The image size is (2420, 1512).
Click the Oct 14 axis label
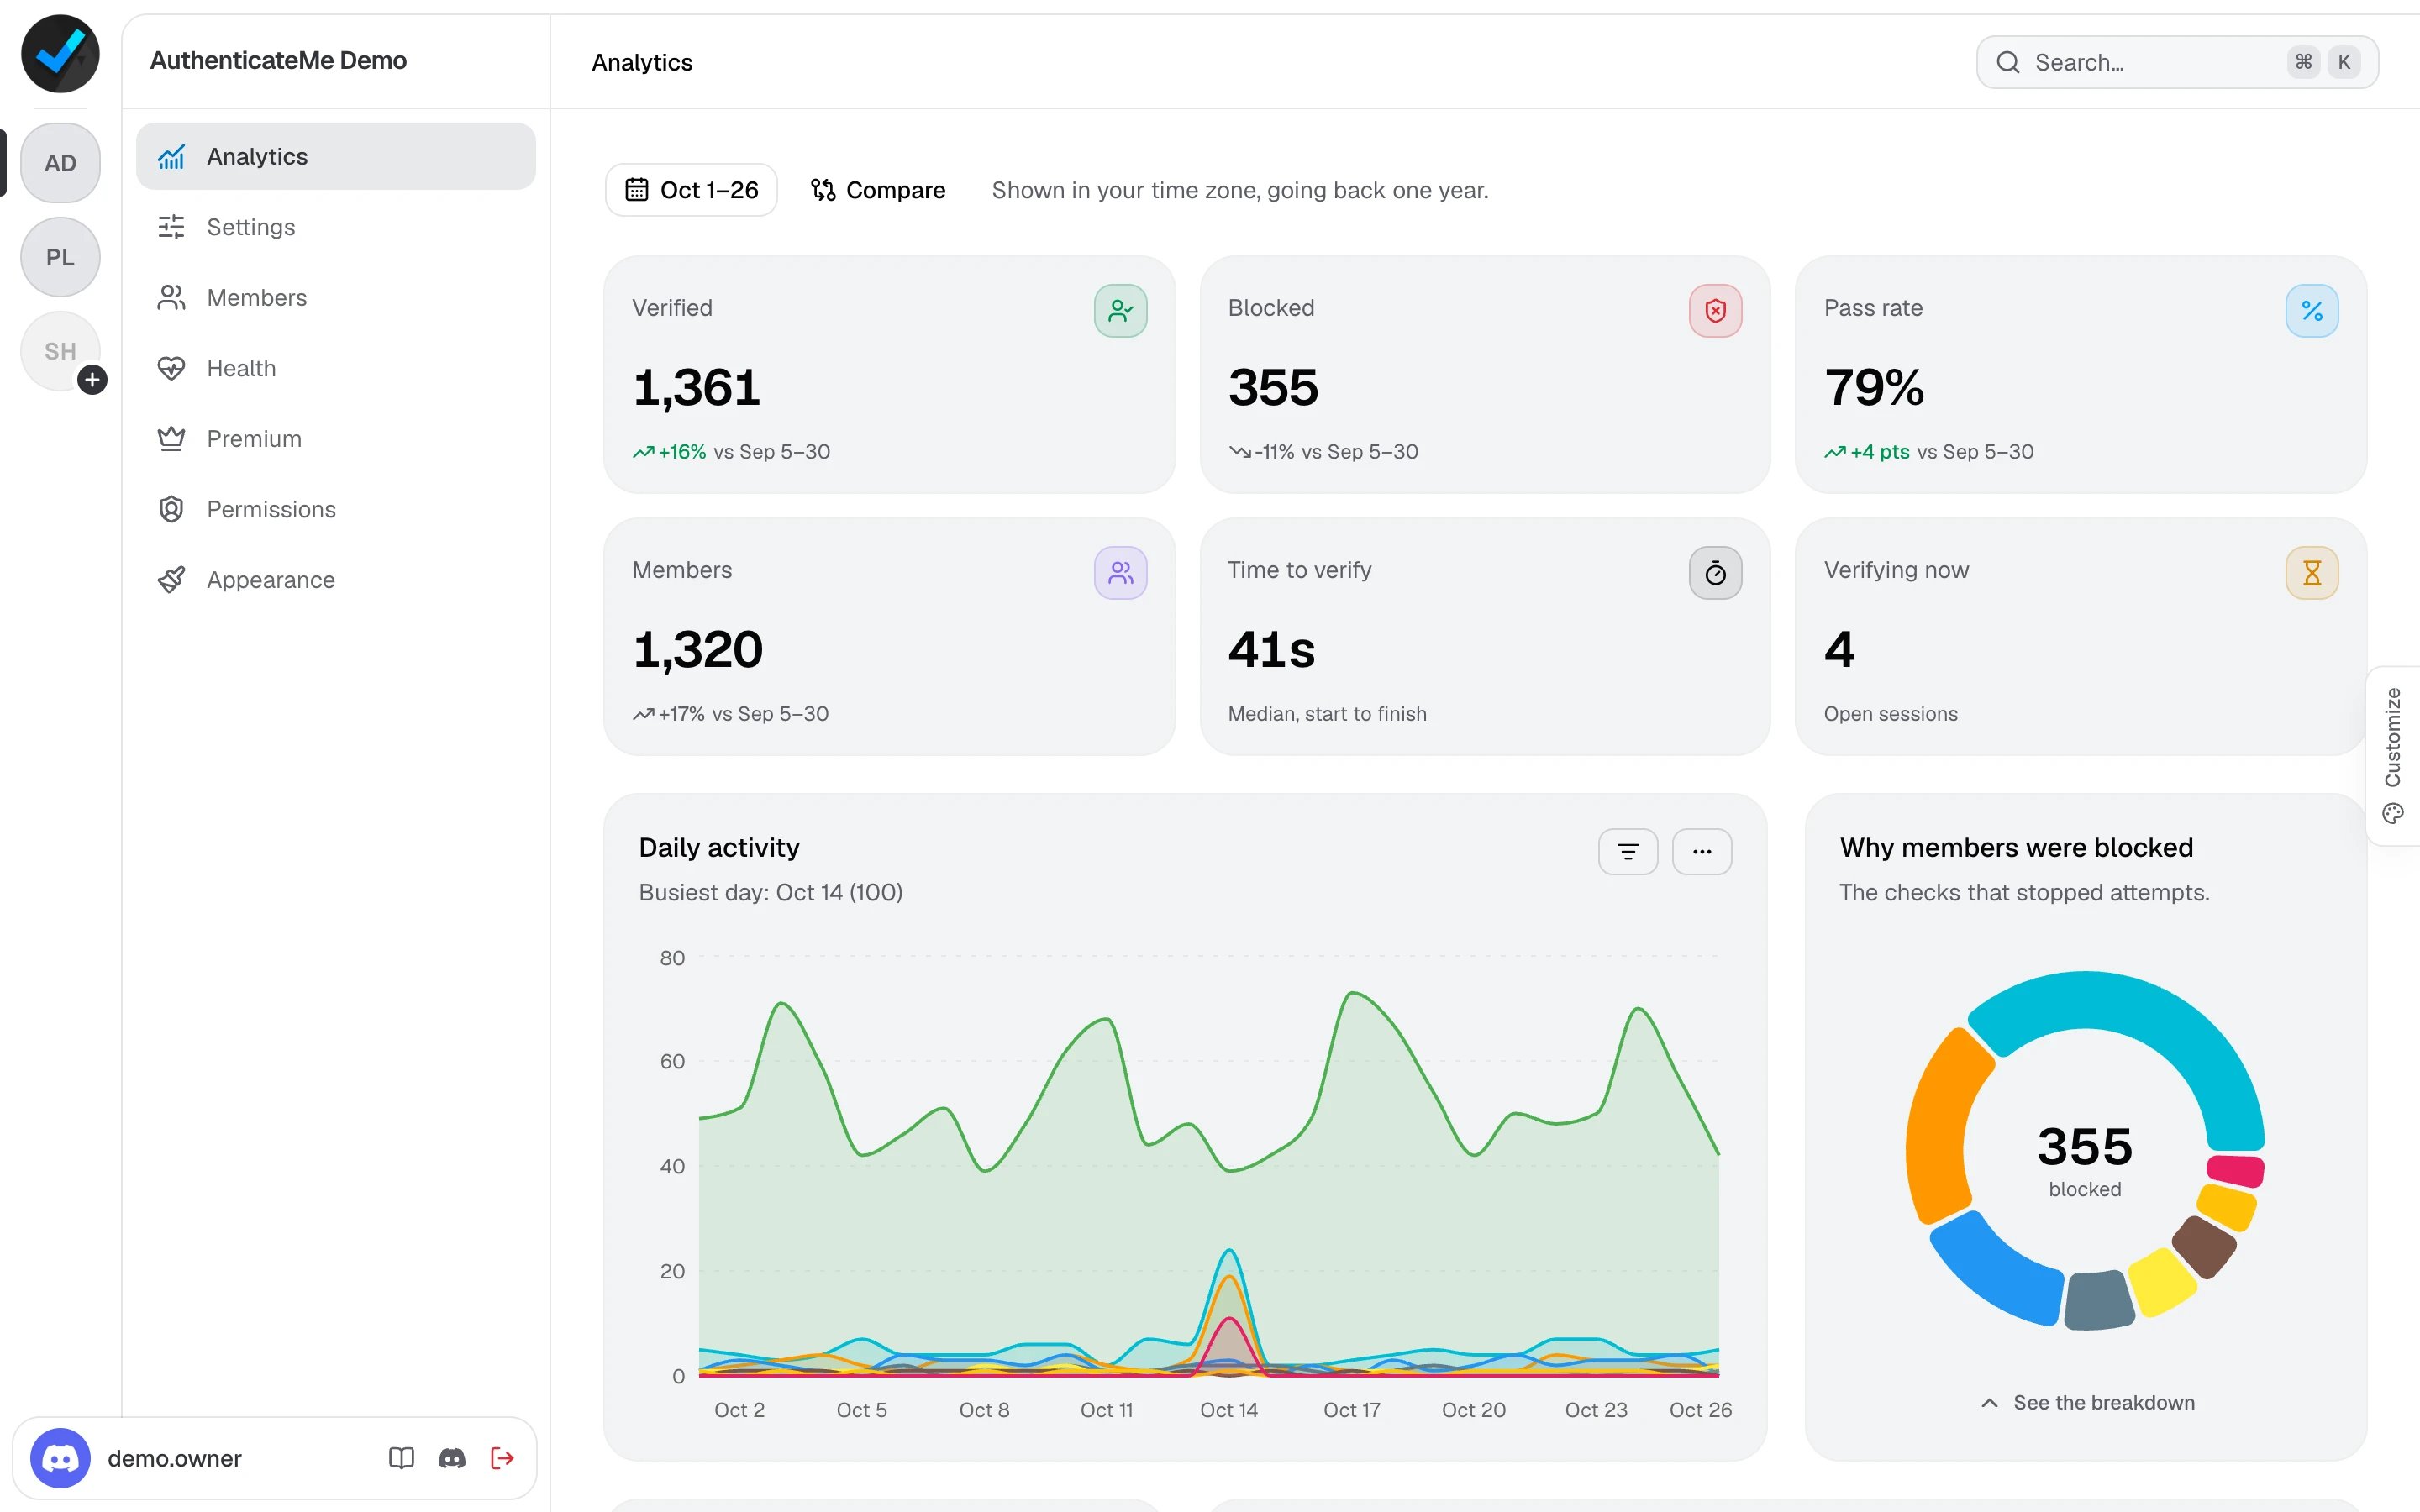1229,1410
